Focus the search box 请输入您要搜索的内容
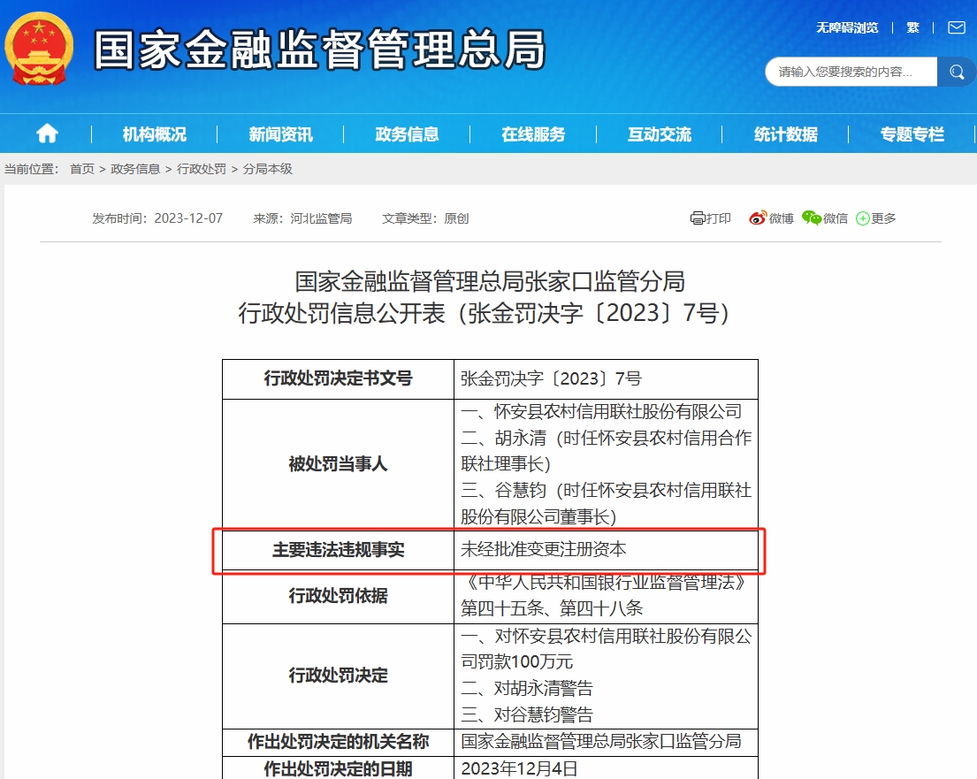This screenshot has height=779, width=977. tap(851, 72)
